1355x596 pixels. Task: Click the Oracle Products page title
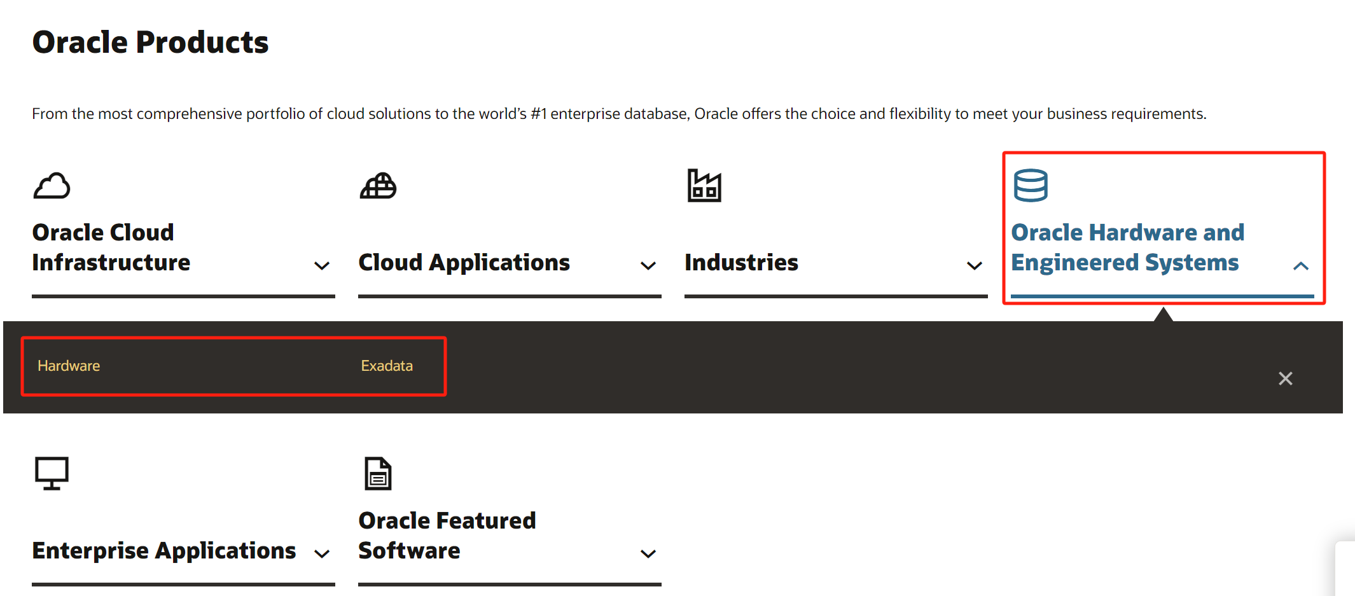151,43
